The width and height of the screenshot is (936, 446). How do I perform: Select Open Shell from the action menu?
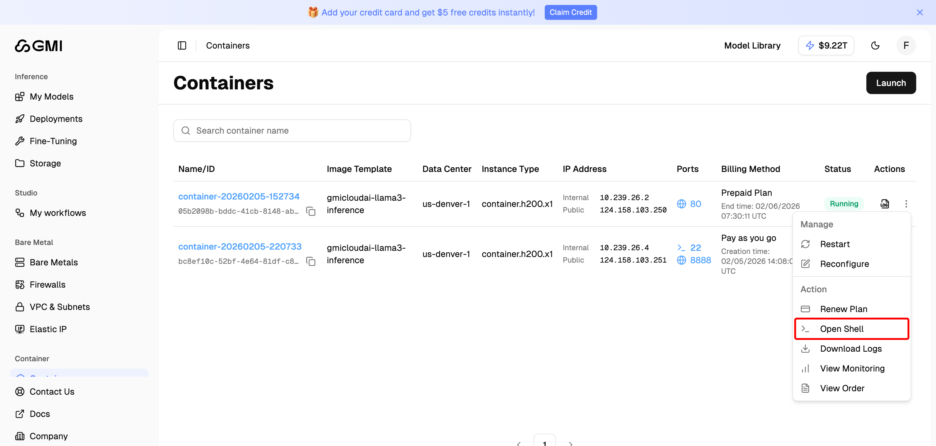pos(842,329)
